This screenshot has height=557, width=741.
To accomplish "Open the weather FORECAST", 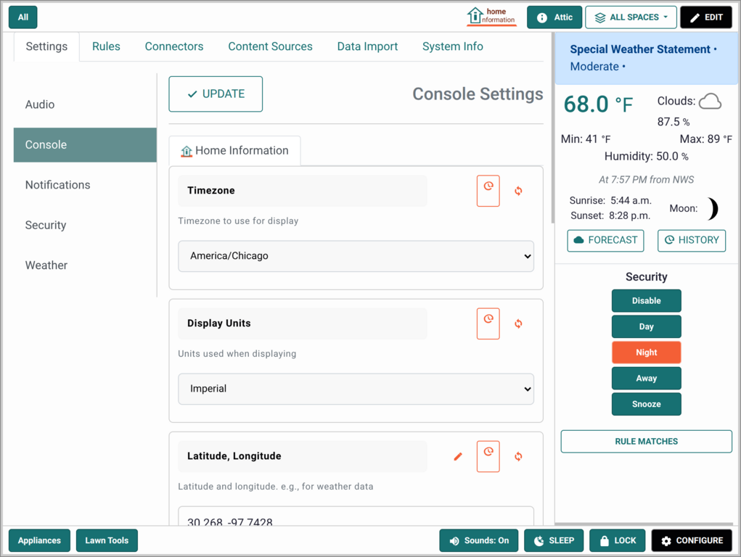I will [605, 241].
